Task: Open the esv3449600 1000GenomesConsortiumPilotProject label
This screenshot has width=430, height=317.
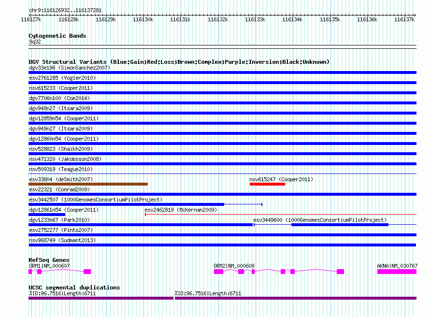Action: click(x=320, y=220)
